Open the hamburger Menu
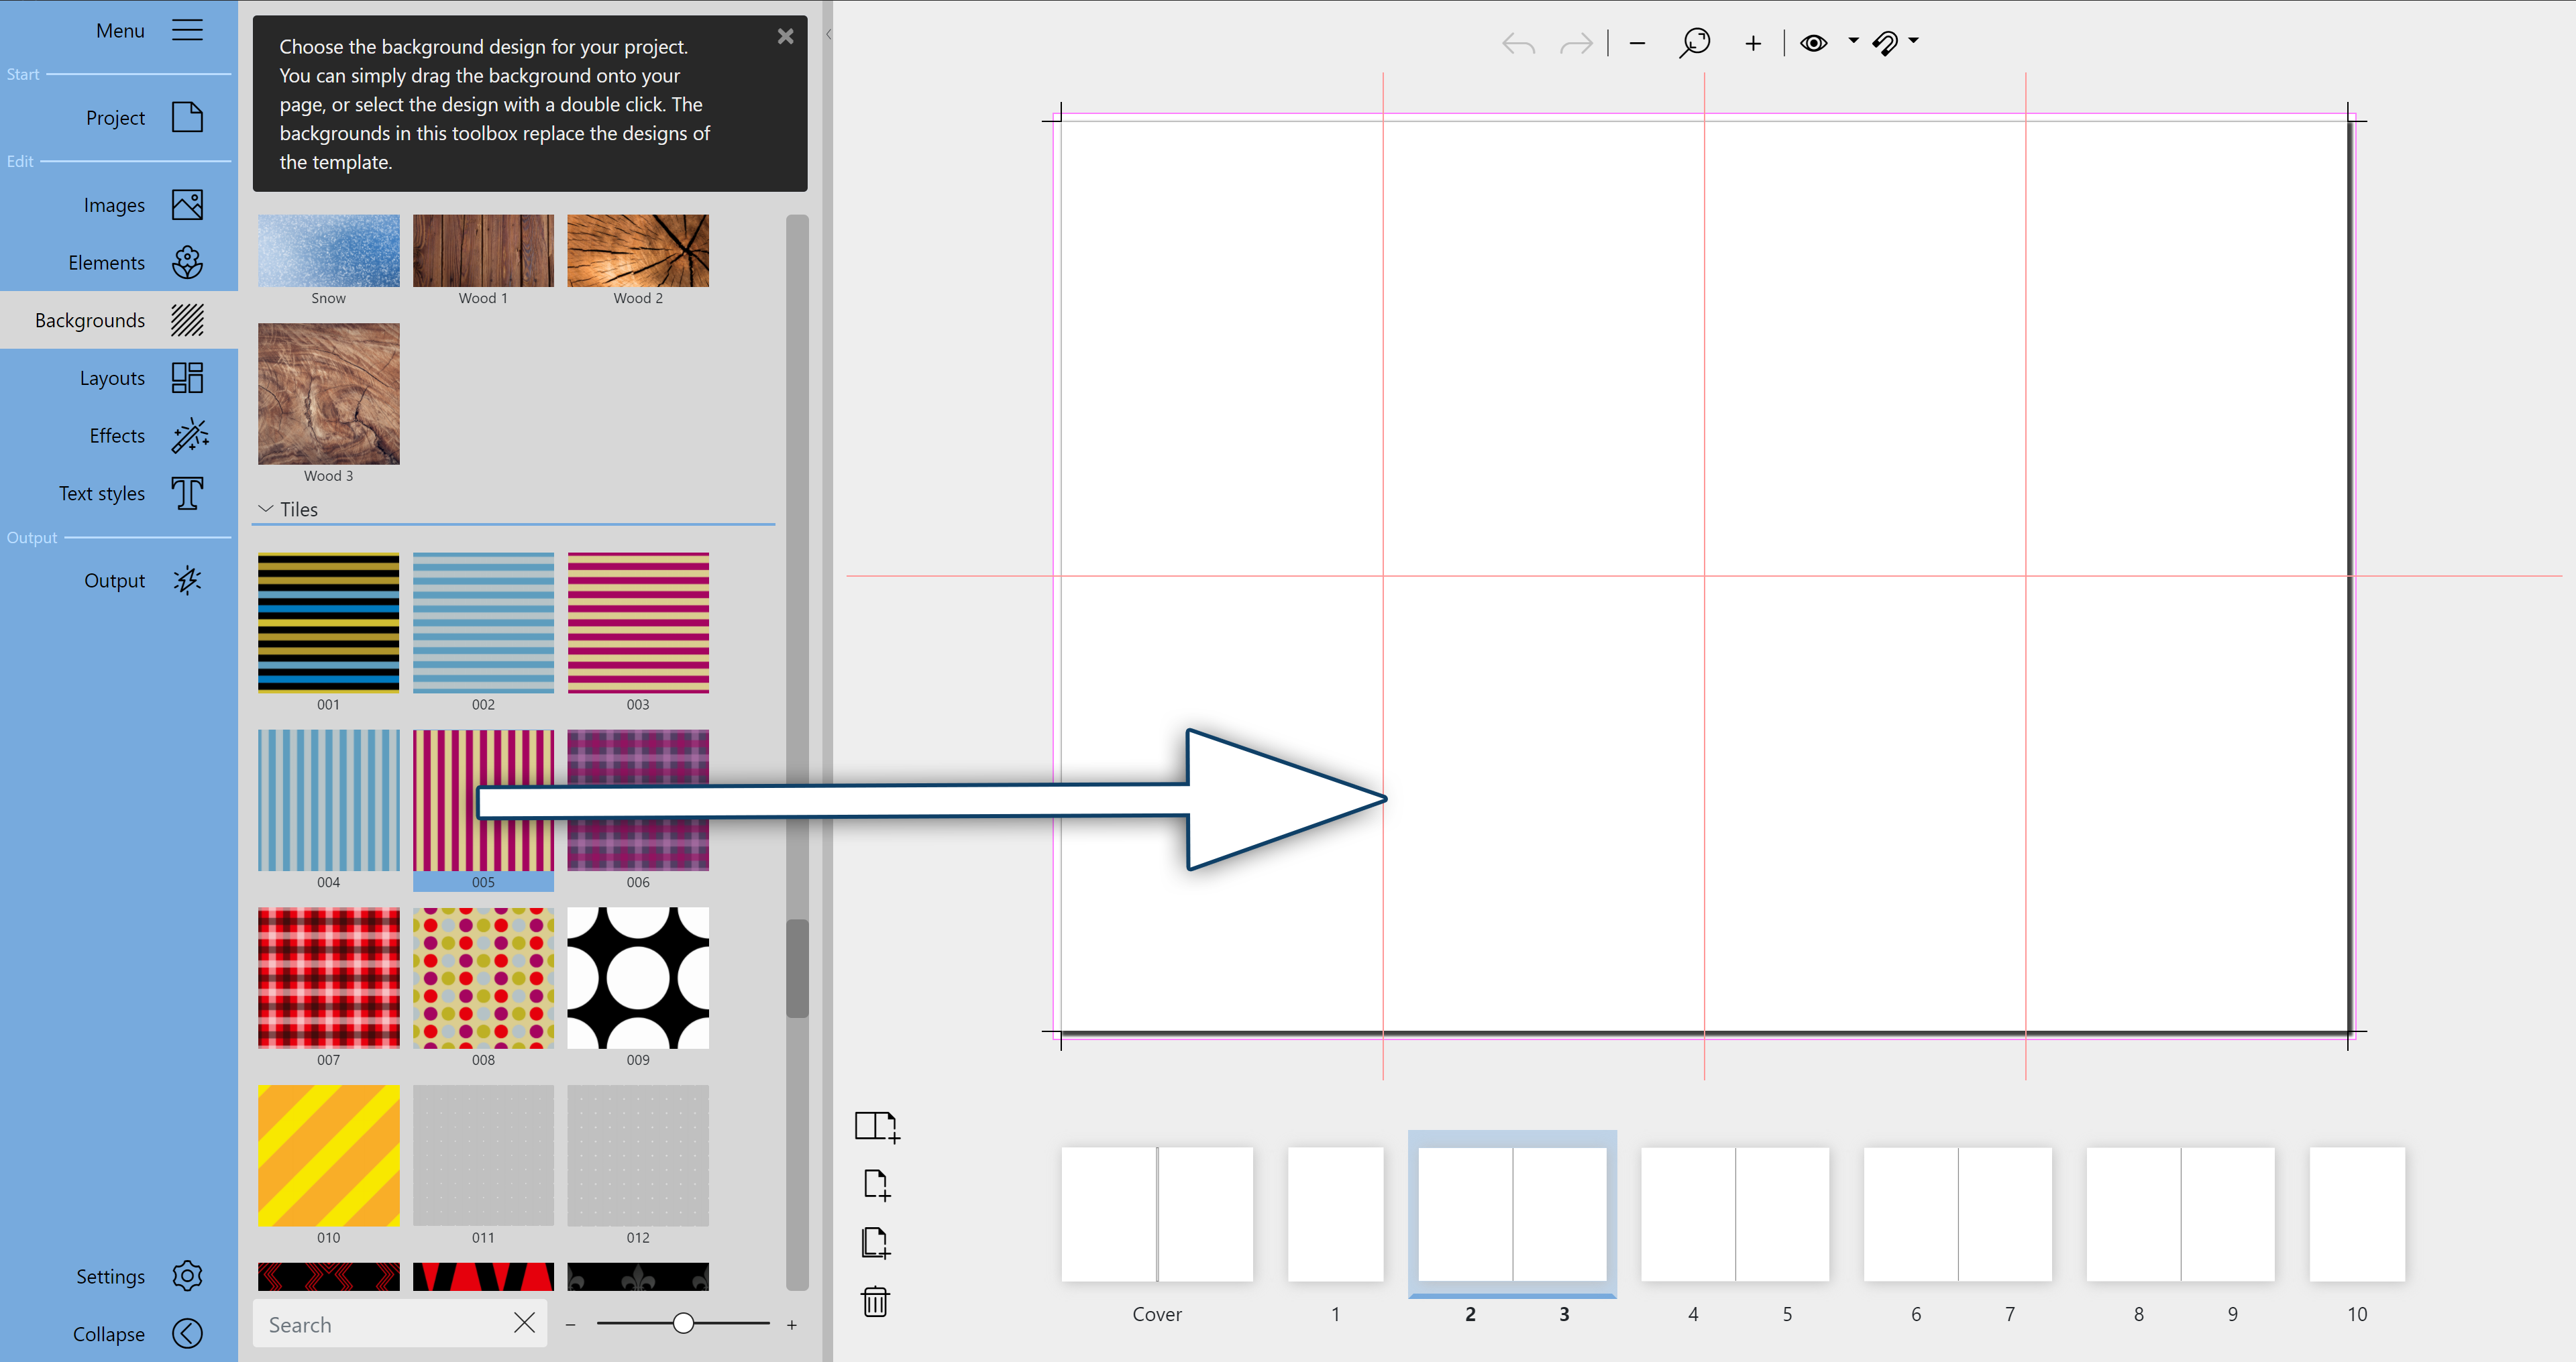The width and height of the screenshot is (2576, 1362). 187,31
